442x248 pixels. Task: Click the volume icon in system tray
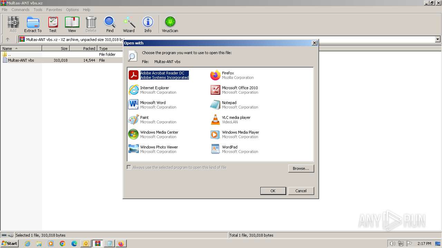[x=393, y=244]
